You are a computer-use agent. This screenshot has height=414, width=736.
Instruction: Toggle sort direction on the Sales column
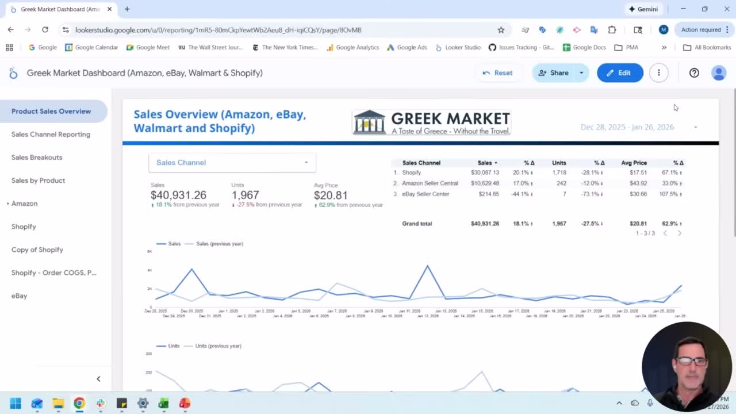point(496,163)
